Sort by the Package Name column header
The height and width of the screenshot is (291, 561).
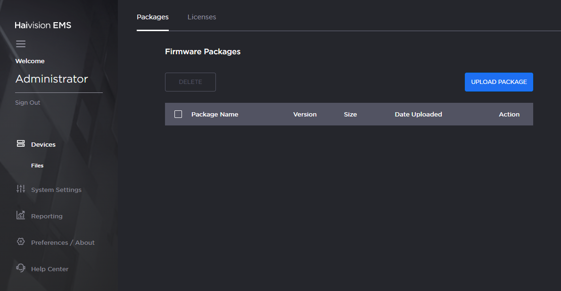click(214, 114)
